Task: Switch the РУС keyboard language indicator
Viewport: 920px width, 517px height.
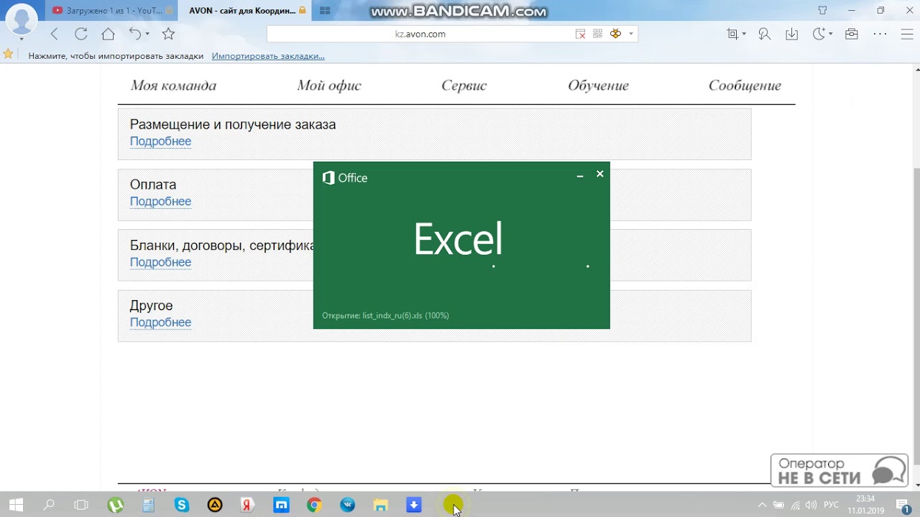Action: click(x=831, y=505)
